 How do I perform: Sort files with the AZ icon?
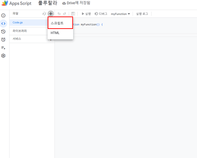click(x=44, y=14)
